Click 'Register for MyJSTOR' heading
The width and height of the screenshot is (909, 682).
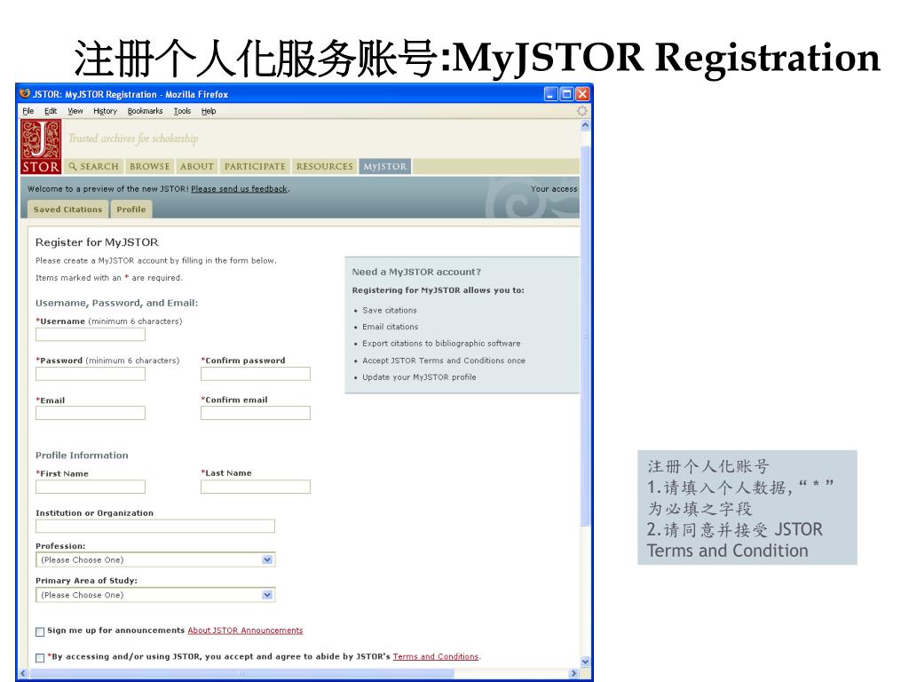pos(97,242)
